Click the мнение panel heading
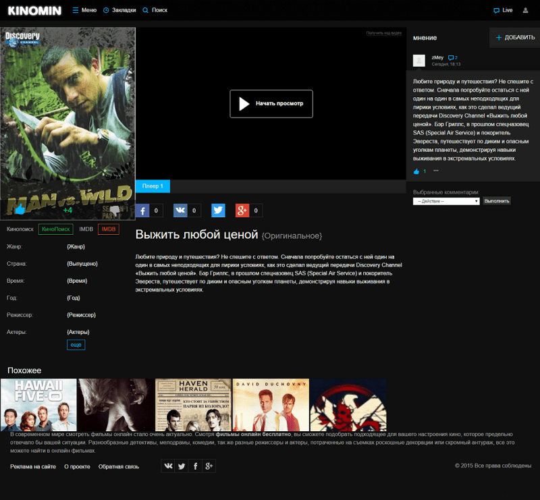Image resolution: width=540 pixels, height=500 pixels. pos(425,38)
